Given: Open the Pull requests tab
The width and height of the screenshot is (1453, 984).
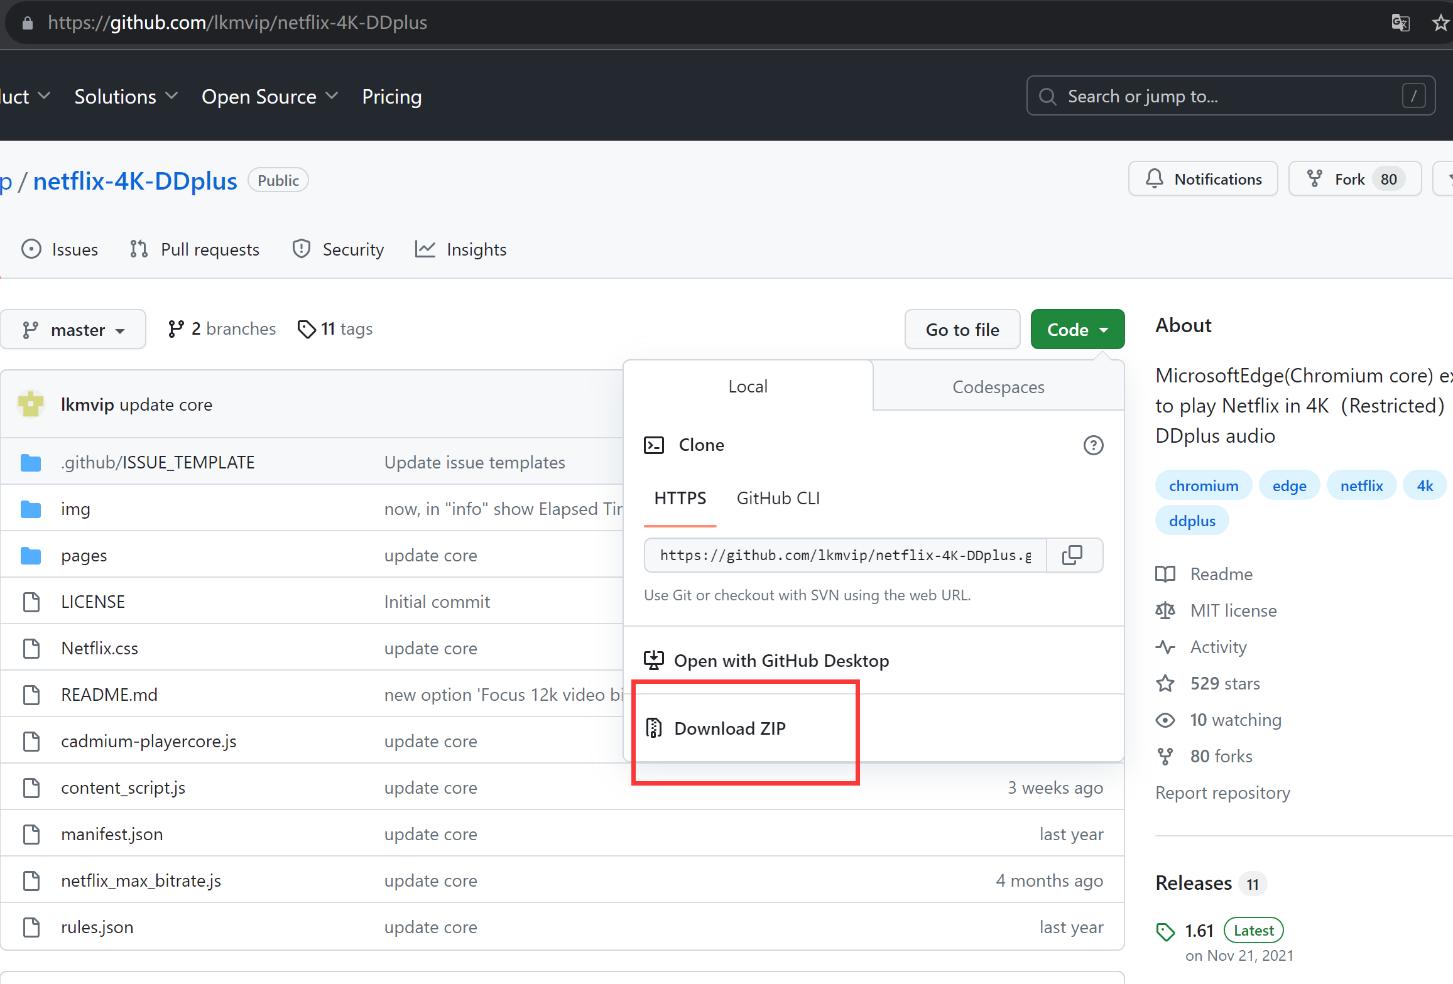Looking at the screenshot, I should tap(194, 250).
